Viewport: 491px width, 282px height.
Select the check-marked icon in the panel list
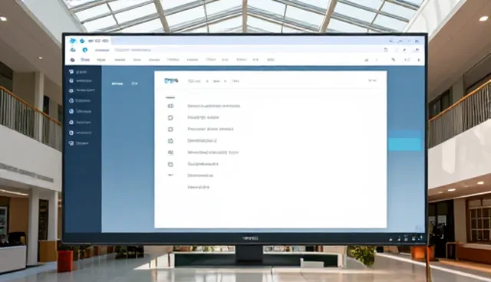pos(170,141)
